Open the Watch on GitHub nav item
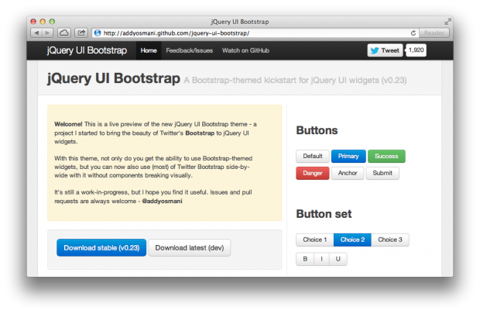 (245, 50)
